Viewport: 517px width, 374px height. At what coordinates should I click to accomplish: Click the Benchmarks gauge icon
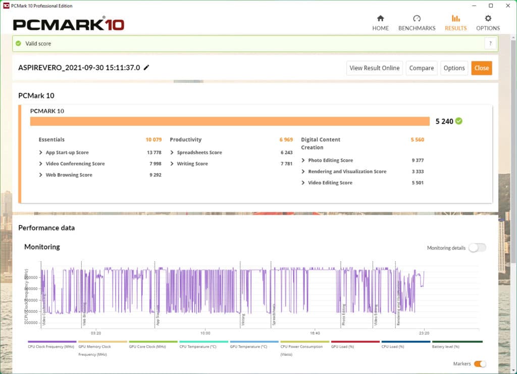pyautogui.click(x=417, y=18)
